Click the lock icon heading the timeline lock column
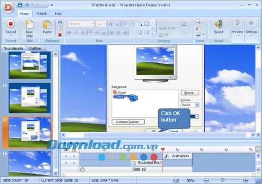Screen dimensions: 262x184 [74, 150]
